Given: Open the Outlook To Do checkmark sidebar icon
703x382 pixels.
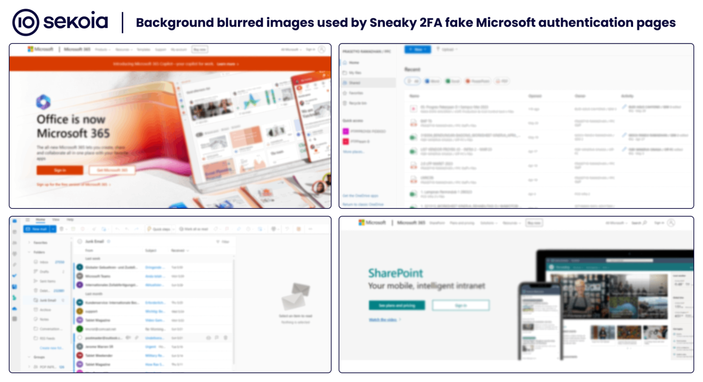Looking at the screenshot, I should pos(15,276).
